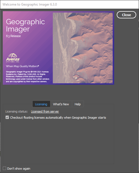Enable the Don't show again checkbox
This screenshot has width=139, height=173.
point(4,168)
